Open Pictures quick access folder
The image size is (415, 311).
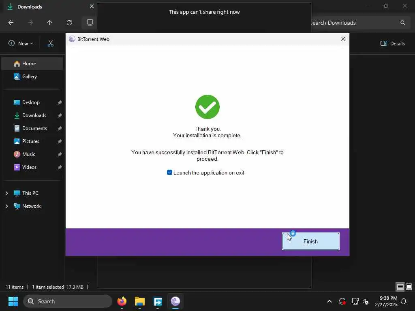(x=32, y=141)
